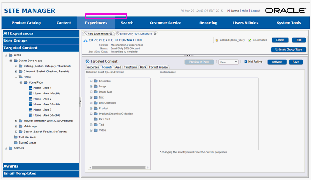311x180 pixels.
Task: Open the New status dropdown
Action: point(228,62)
